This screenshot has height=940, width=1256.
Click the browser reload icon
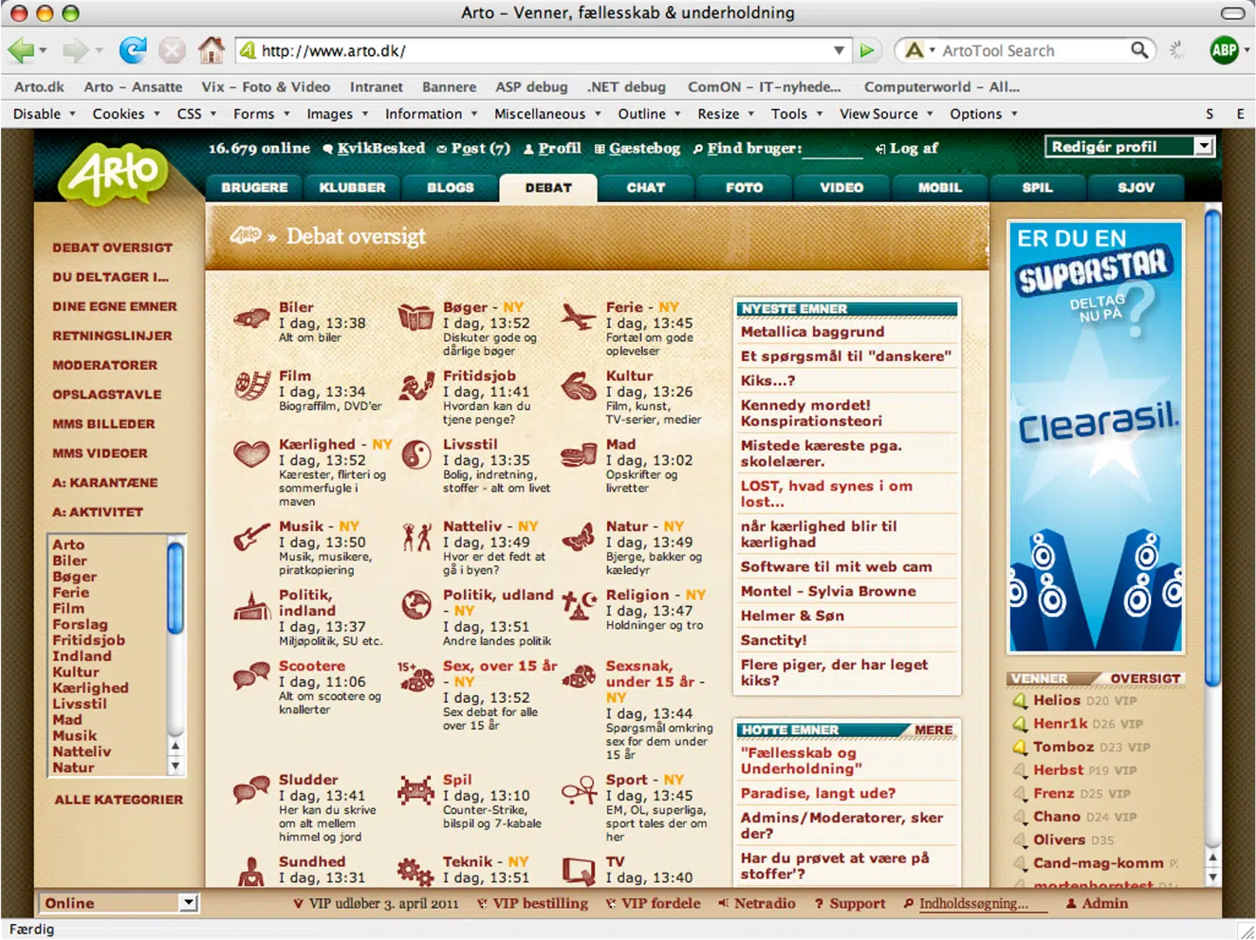click(133, 51)
